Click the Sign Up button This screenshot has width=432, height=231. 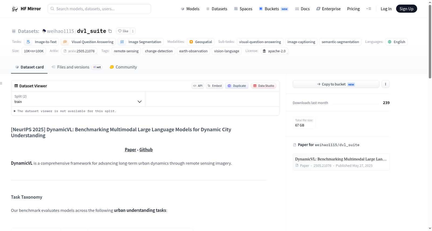point(406,9)
